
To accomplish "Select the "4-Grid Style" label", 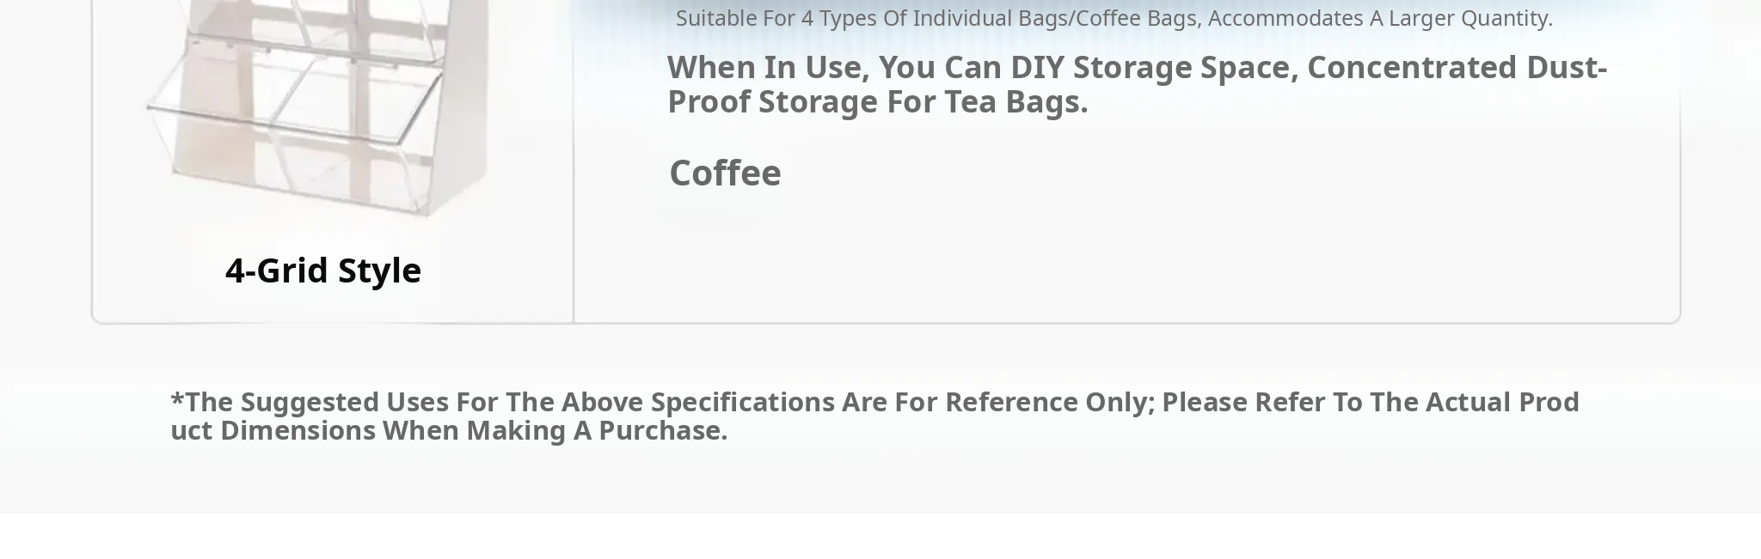I will click(323, 270).
